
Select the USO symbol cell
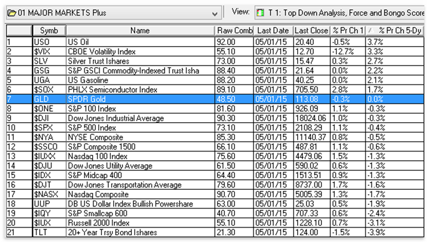[49, 42]
